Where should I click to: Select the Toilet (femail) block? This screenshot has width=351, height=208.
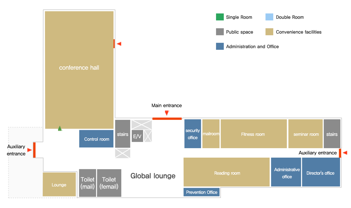tap(109, 183)
